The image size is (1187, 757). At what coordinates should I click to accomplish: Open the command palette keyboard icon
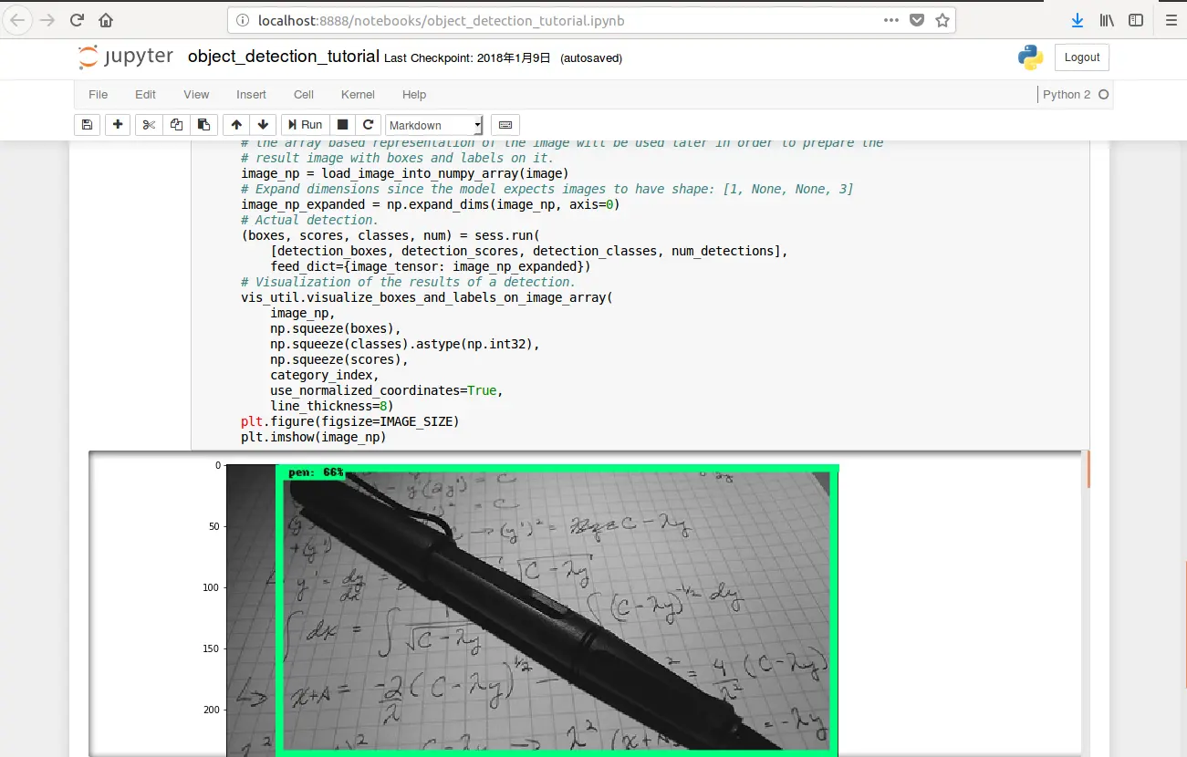505,125
